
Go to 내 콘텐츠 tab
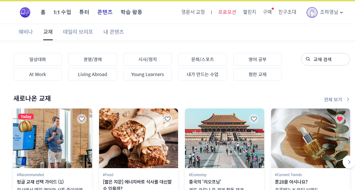114,32
